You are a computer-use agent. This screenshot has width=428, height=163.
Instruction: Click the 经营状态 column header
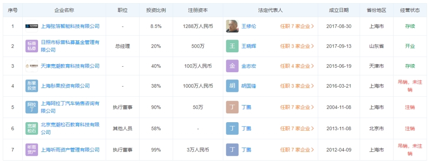click(x=410, y=10)
